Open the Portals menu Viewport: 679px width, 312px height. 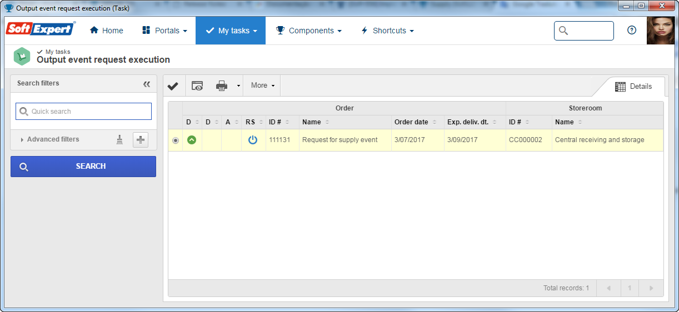pyautogui.click(x=164, y=31)
